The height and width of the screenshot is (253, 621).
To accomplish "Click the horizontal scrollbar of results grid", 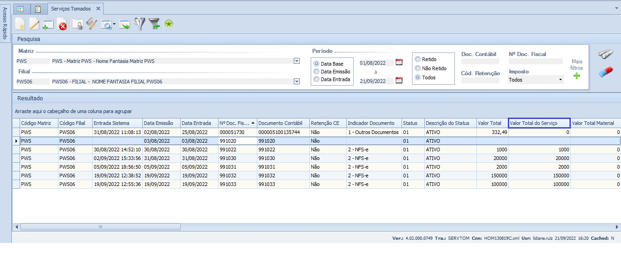I will pos(100,227).
